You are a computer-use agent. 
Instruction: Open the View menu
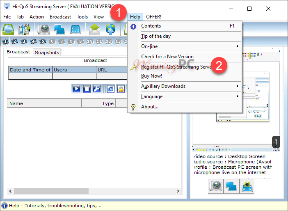(98, 17)
